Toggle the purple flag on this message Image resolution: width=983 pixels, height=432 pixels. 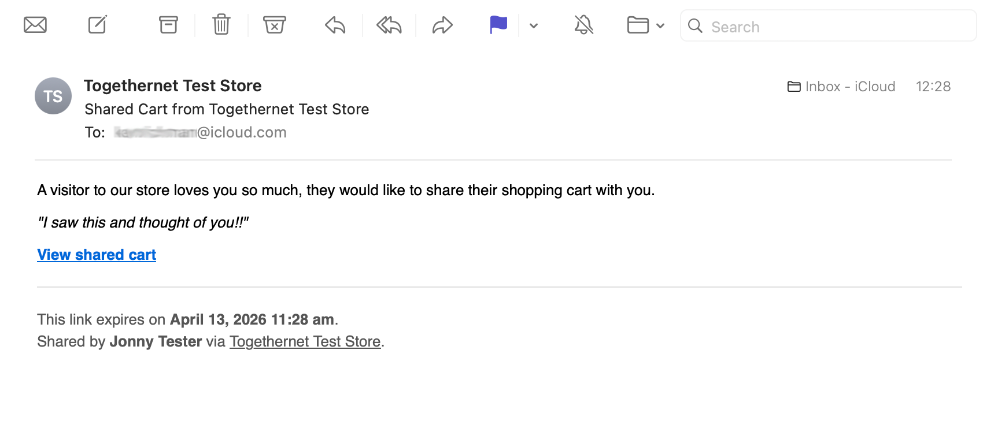[x=498, y=25]
